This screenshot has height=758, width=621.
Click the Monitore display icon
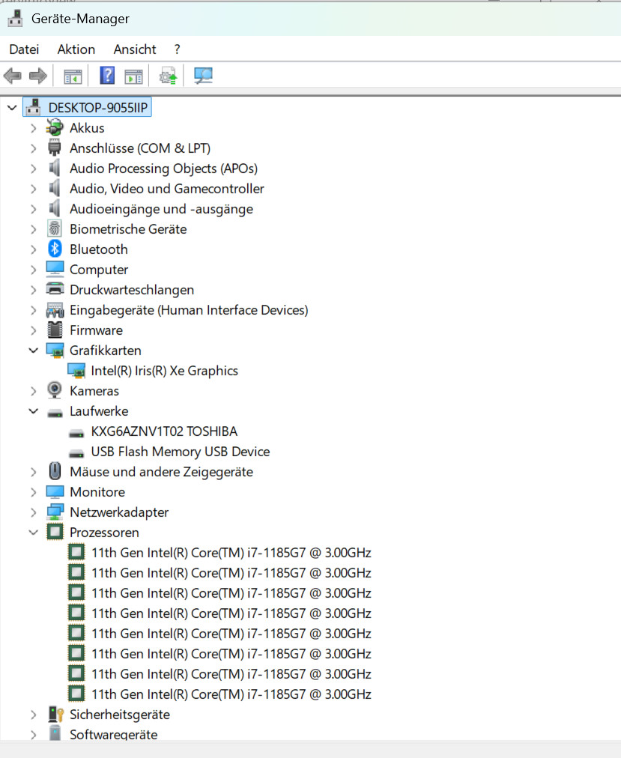click(x=55, y=492)
